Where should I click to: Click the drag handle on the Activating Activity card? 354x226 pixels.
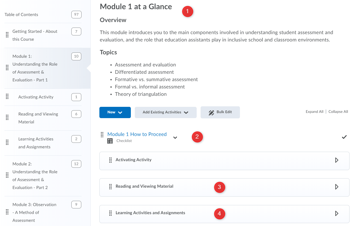110,160
